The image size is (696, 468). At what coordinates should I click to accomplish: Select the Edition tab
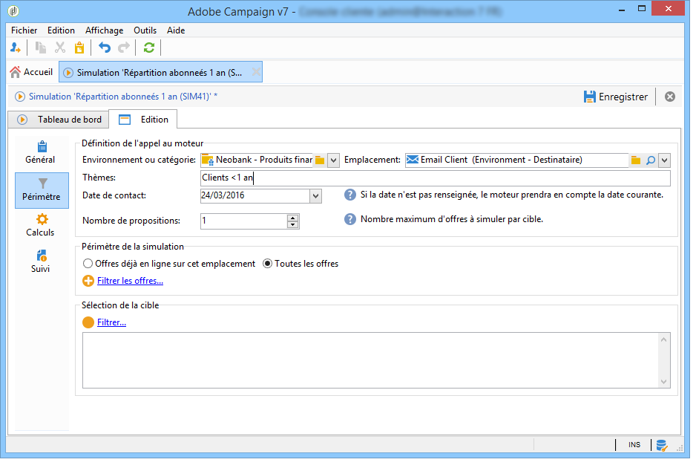click(143, 120)
